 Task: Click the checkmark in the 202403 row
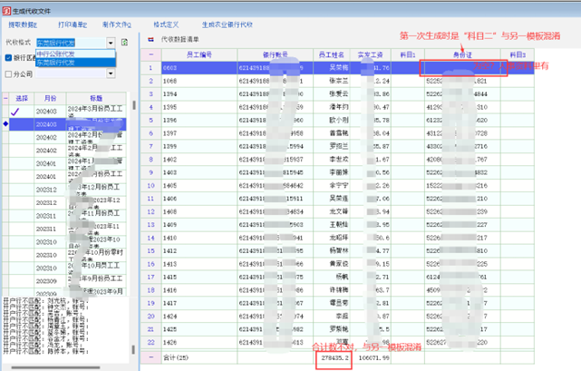pyautogui.click(x=15, y=112)
